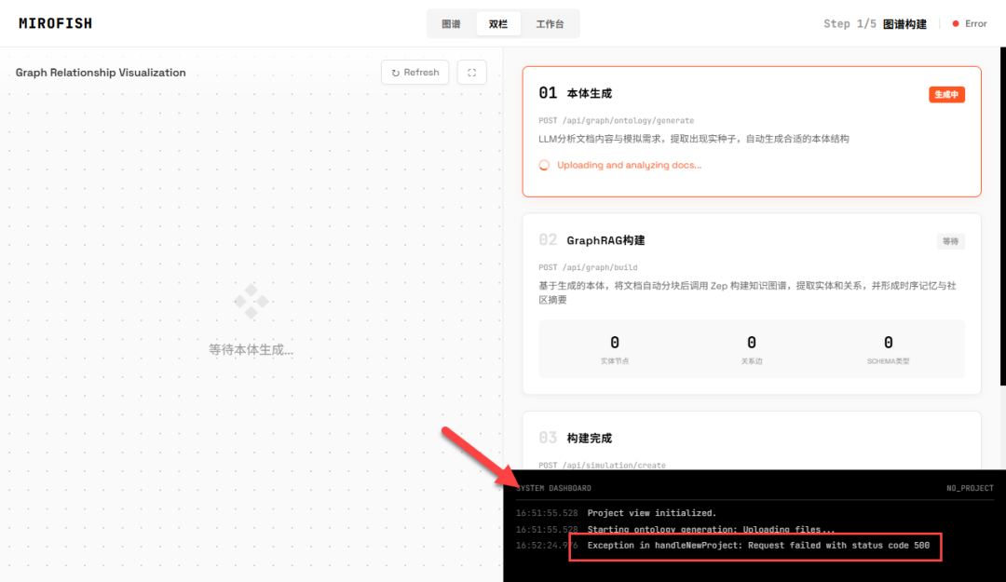The width and height of the screenshot is (1006, 582).
Task: Click the Error status label
Action: (976, 23)
